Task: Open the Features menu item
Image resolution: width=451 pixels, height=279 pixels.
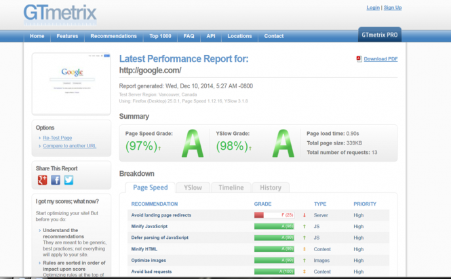Action: (x=67, y=36)
